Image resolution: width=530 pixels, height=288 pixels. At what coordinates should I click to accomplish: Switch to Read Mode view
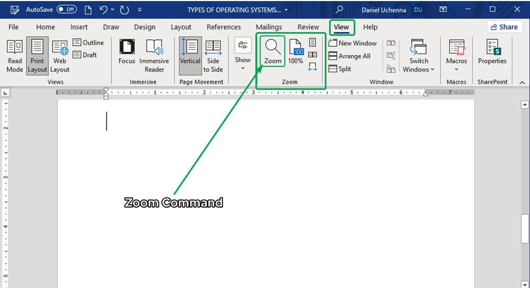pyautogui.click(x=15, y=56)
